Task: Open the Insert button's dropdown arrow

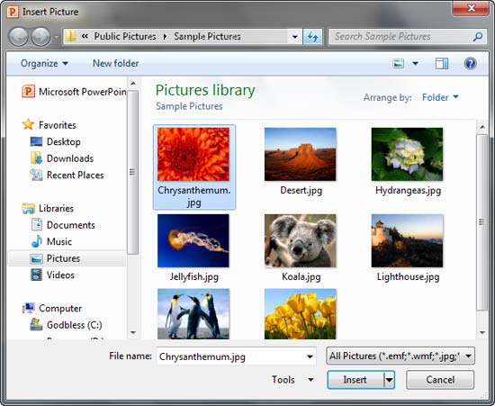Action: coord(389,380)
